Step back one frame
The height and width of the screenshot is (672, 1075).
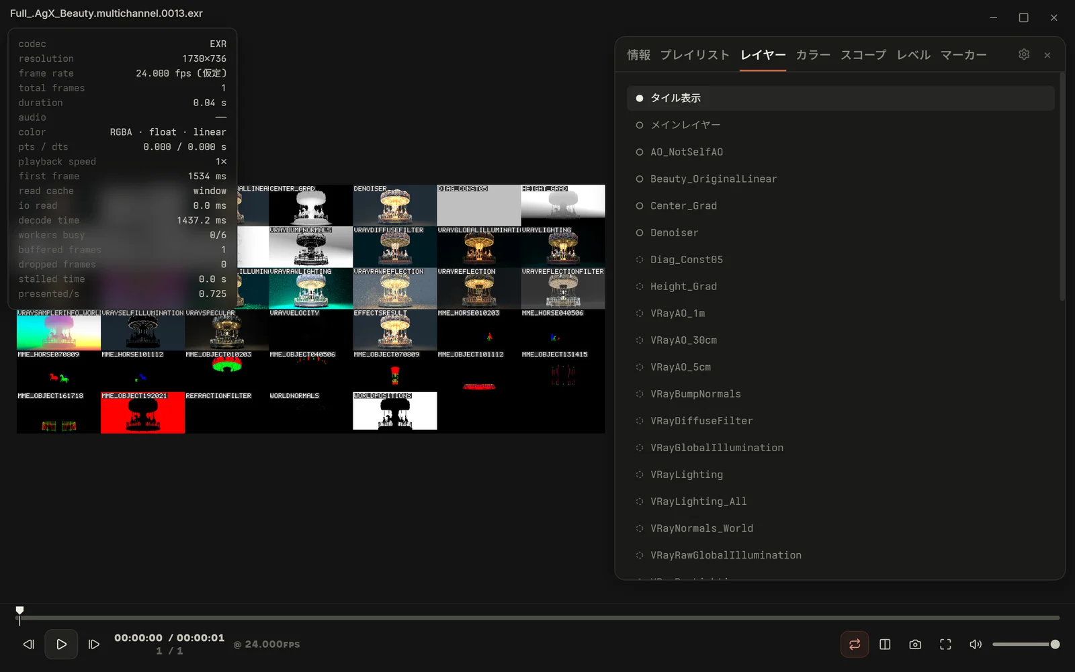pyautogui.click(x=28, y=644)
